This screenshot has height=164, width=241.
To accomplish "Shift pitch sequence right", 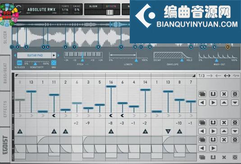I will [x=213, y=131].
